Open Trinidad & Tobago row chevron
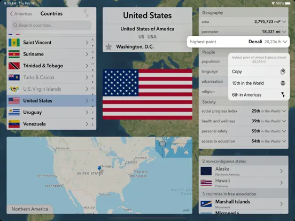The width and height of the screenshot is (295, 221). tap(87, 66)
